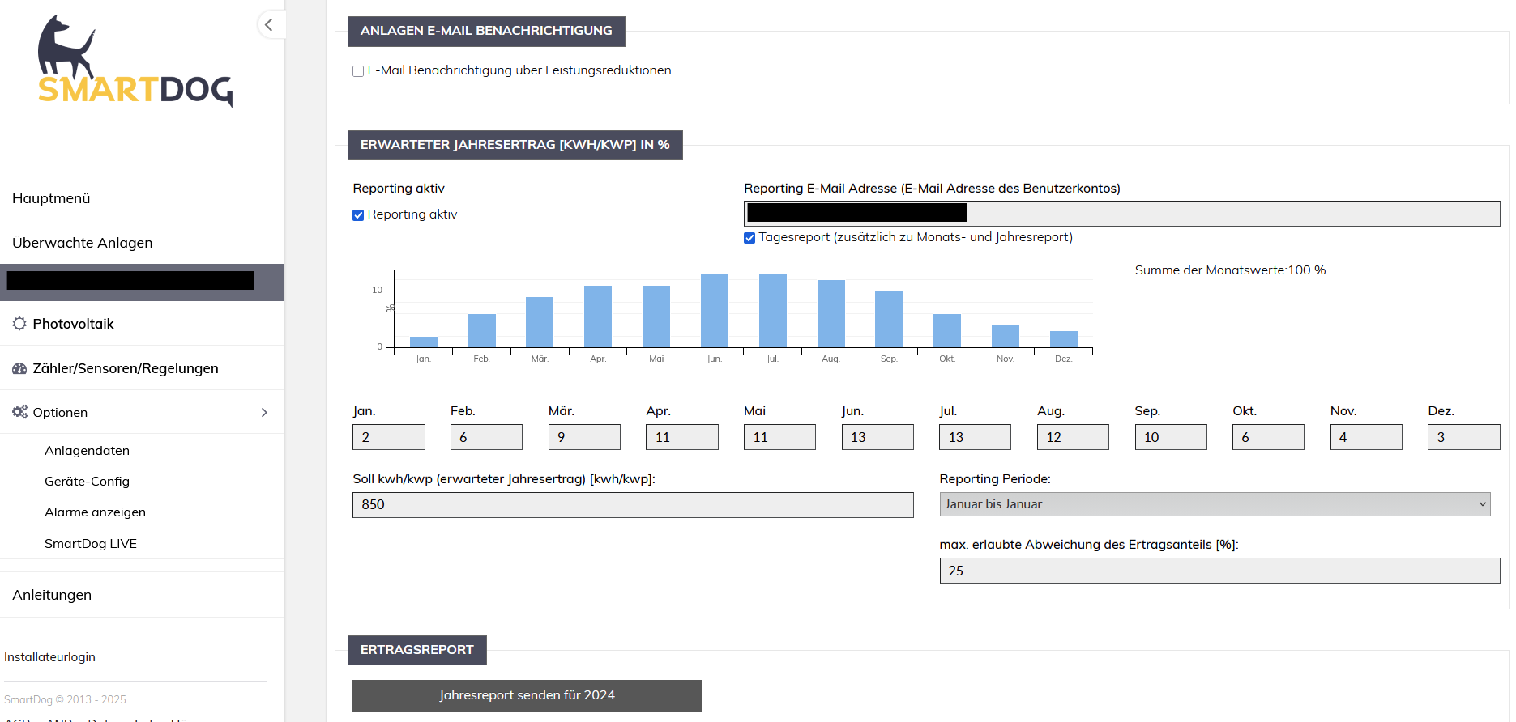Click the July bar in the chart
This screenshot has height=722, width=1516.
[x=772, y=311]
